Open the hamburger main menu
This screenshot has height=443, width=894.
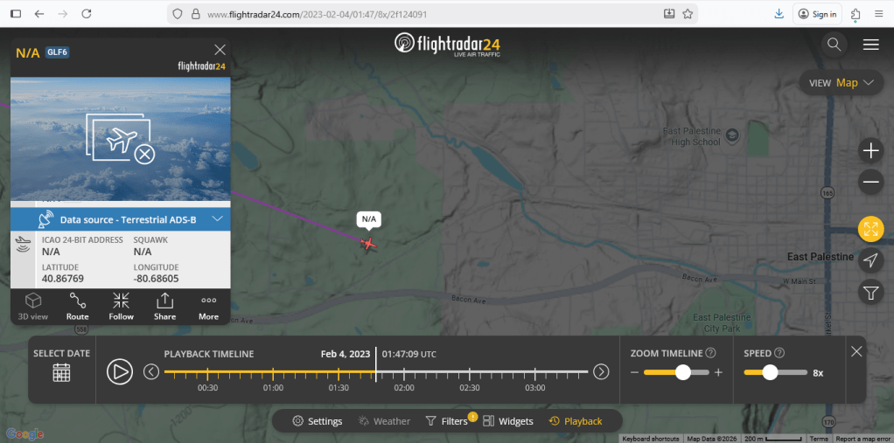tap(870, 45)
